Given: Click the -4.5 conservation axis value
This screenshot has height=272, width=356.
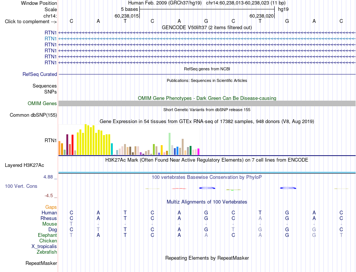Looking at the screenshot, I should [x=49, y=196].
